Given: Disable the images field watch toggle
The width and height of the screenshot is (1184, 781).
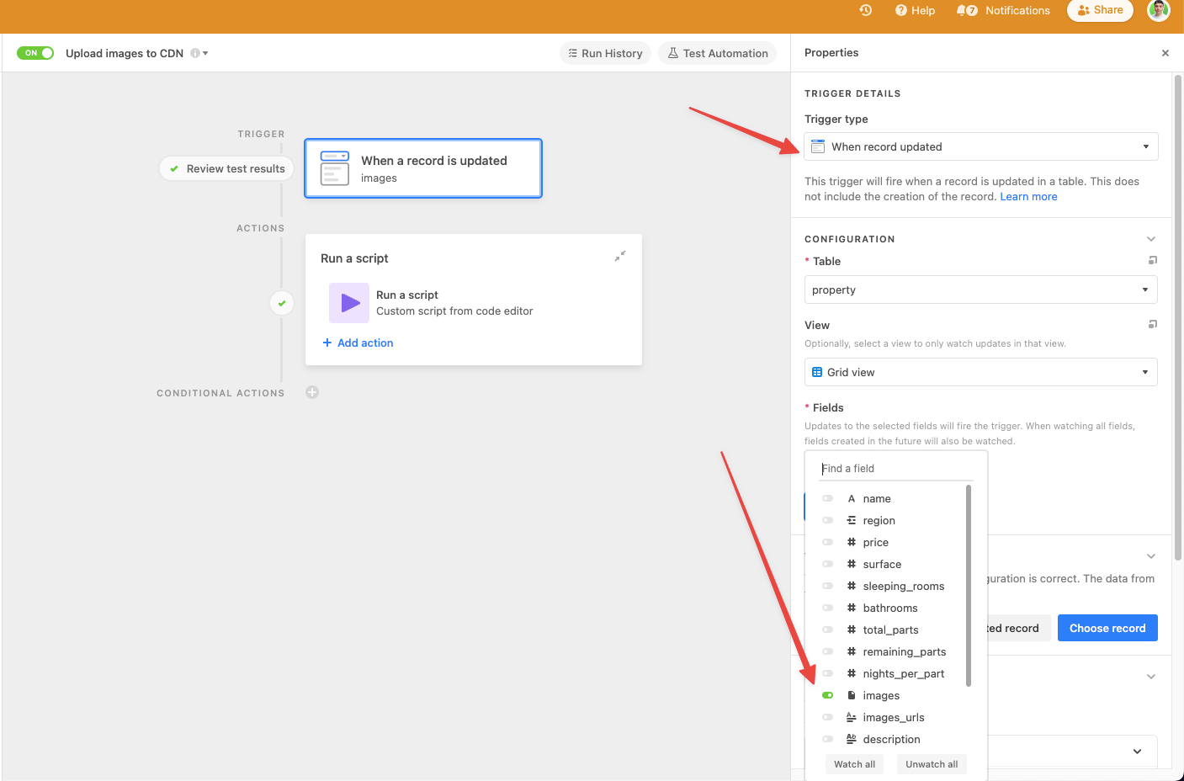Looking at the screenshot, I should pos(827,695).
